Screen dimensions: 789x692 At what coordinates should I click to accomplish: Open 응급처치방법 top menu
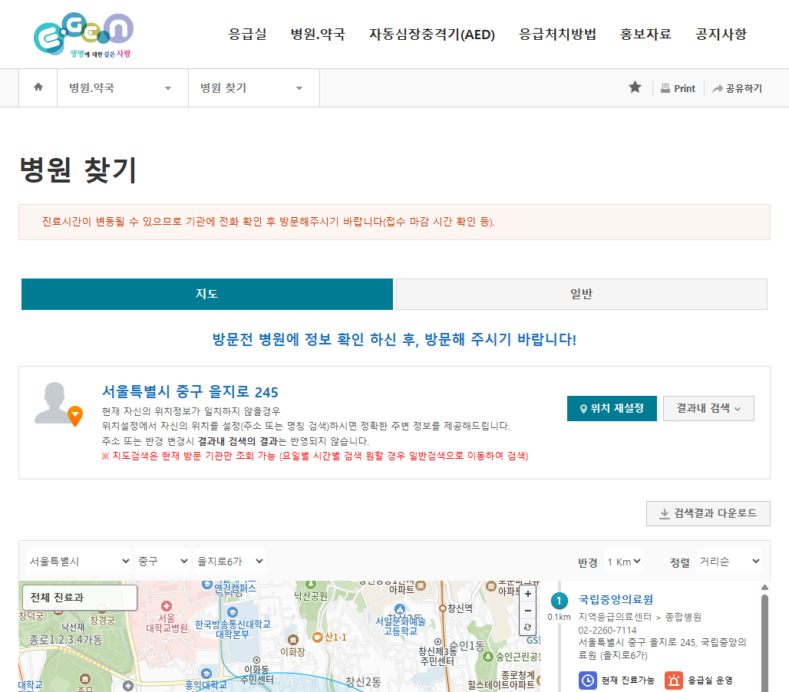(x=557, y=35)
